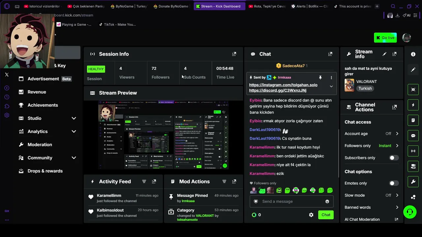Open the X Twitter sidebar icon
This screenshot has width=422, height=237.
pyautogui.click(x=7, y=75)
